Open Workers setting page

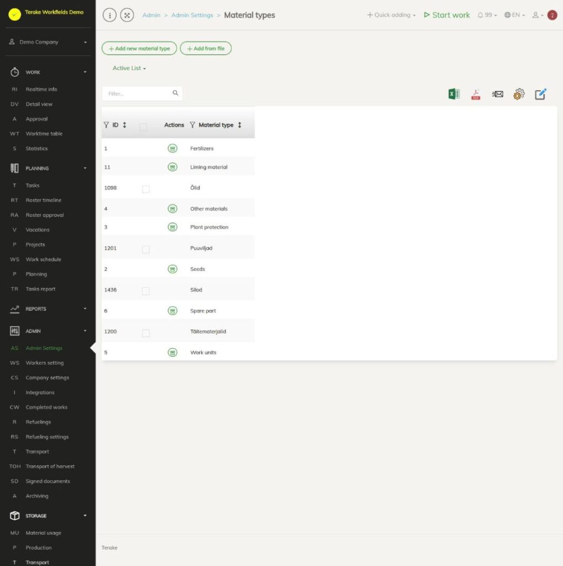[44, 363]
